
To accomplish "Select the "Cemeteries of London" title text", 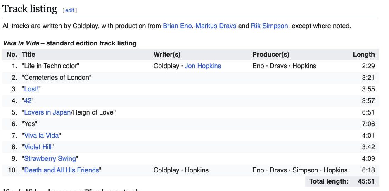I will pos(57,77).
